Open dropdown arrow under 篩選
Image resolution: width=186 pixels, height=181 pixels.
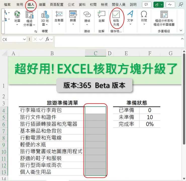coord(73,24)
